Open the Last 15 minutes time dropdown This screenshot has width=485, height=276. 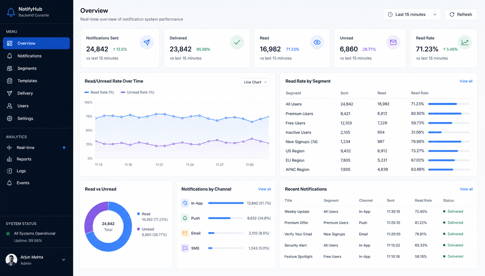click(x=412, y=14)
